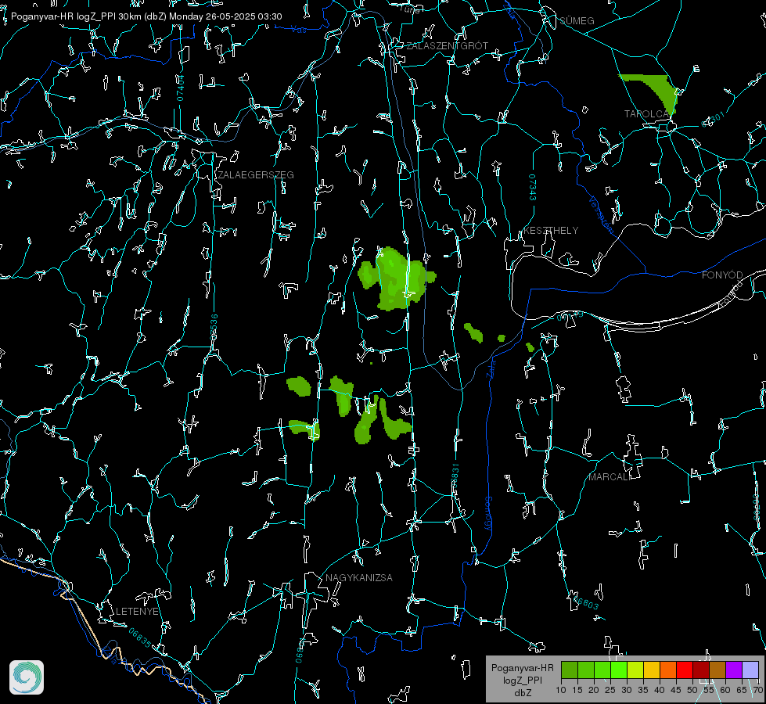Screen dimensions: 766x704
Task: Select the 50–55 dBZ dark red legend swatch
Action: [x=702, y=670]
